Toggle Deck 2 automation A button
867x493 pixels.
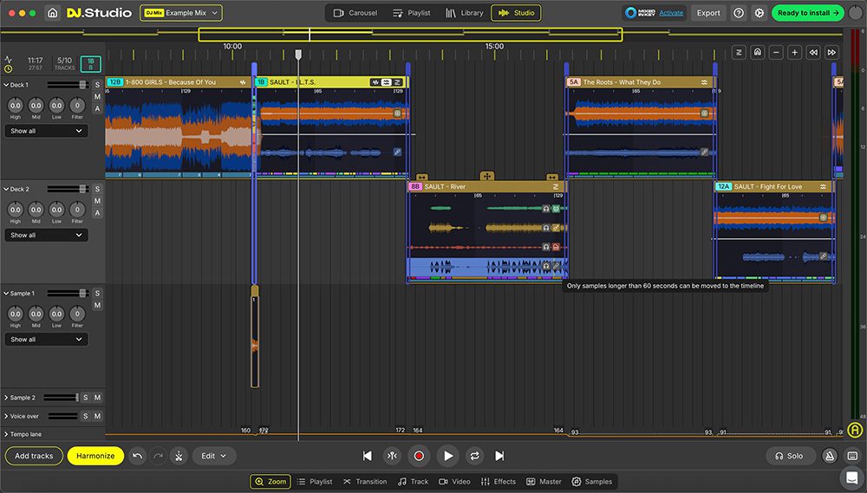pyautogui.click(x=97, y=213)
